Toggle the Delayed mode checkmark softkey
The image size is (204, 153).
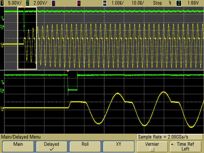tap(51, 147)
